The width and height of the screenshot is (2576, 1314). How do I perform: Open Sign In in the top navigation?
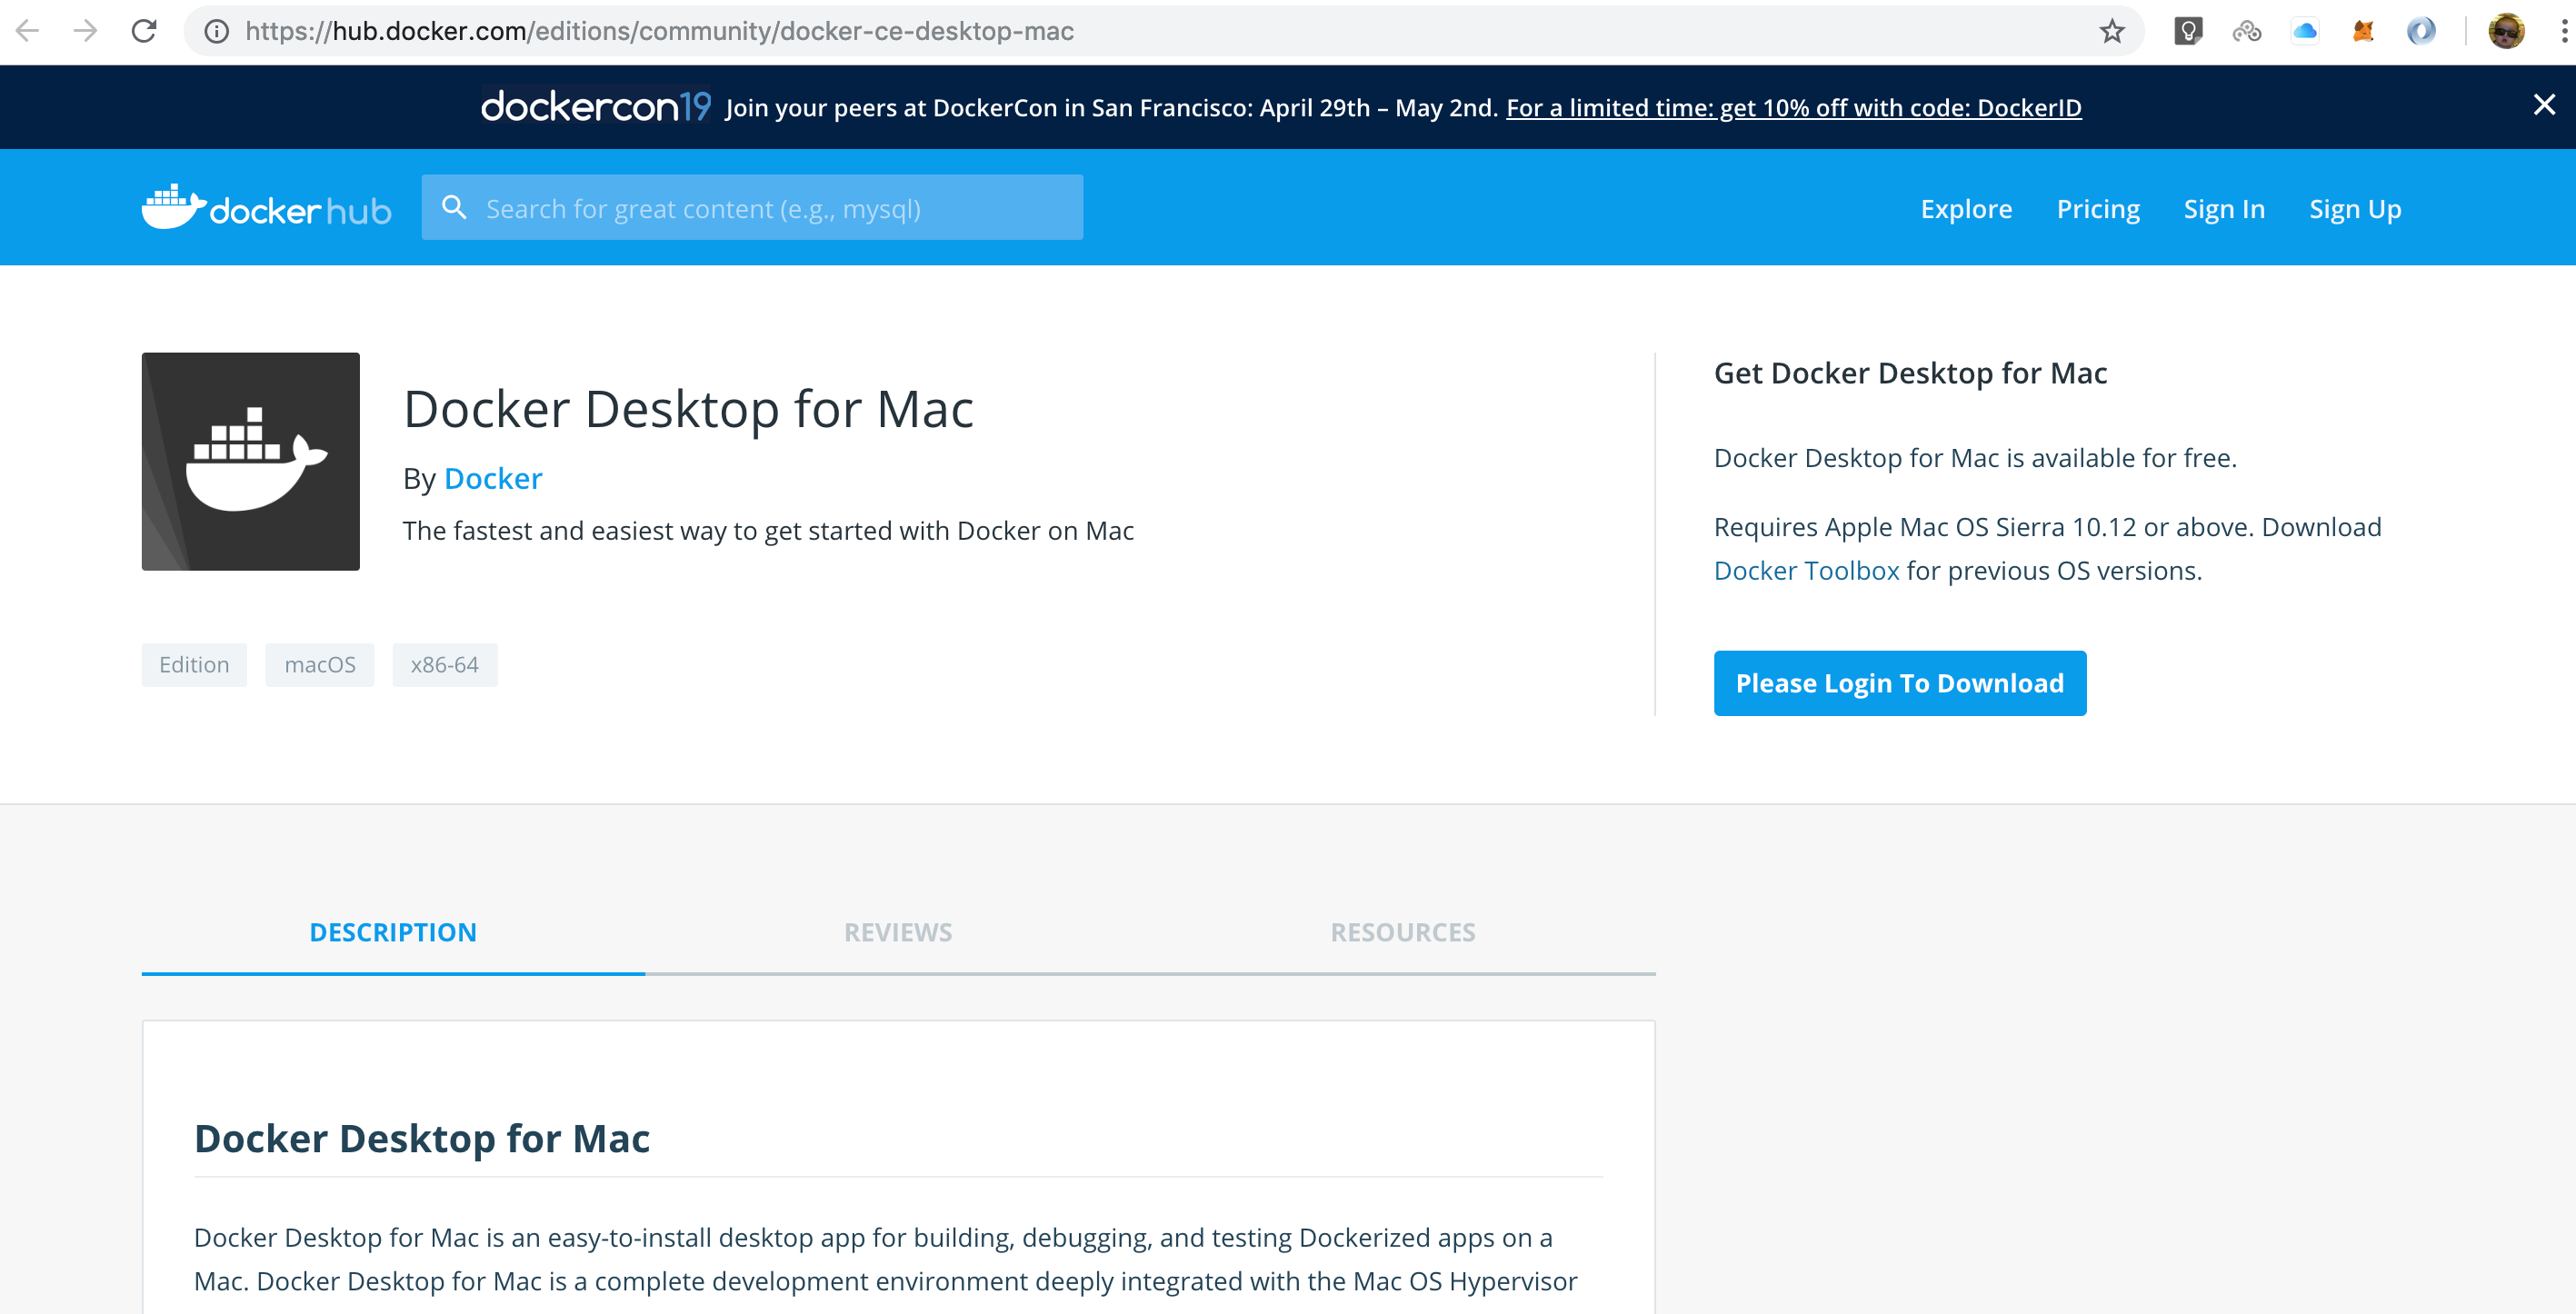point(2224,208)
